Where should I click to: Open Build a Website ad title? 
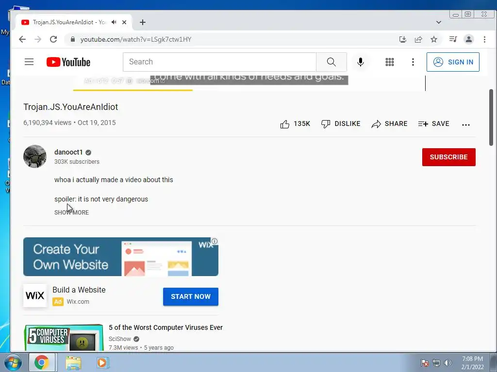click(79, 290)
